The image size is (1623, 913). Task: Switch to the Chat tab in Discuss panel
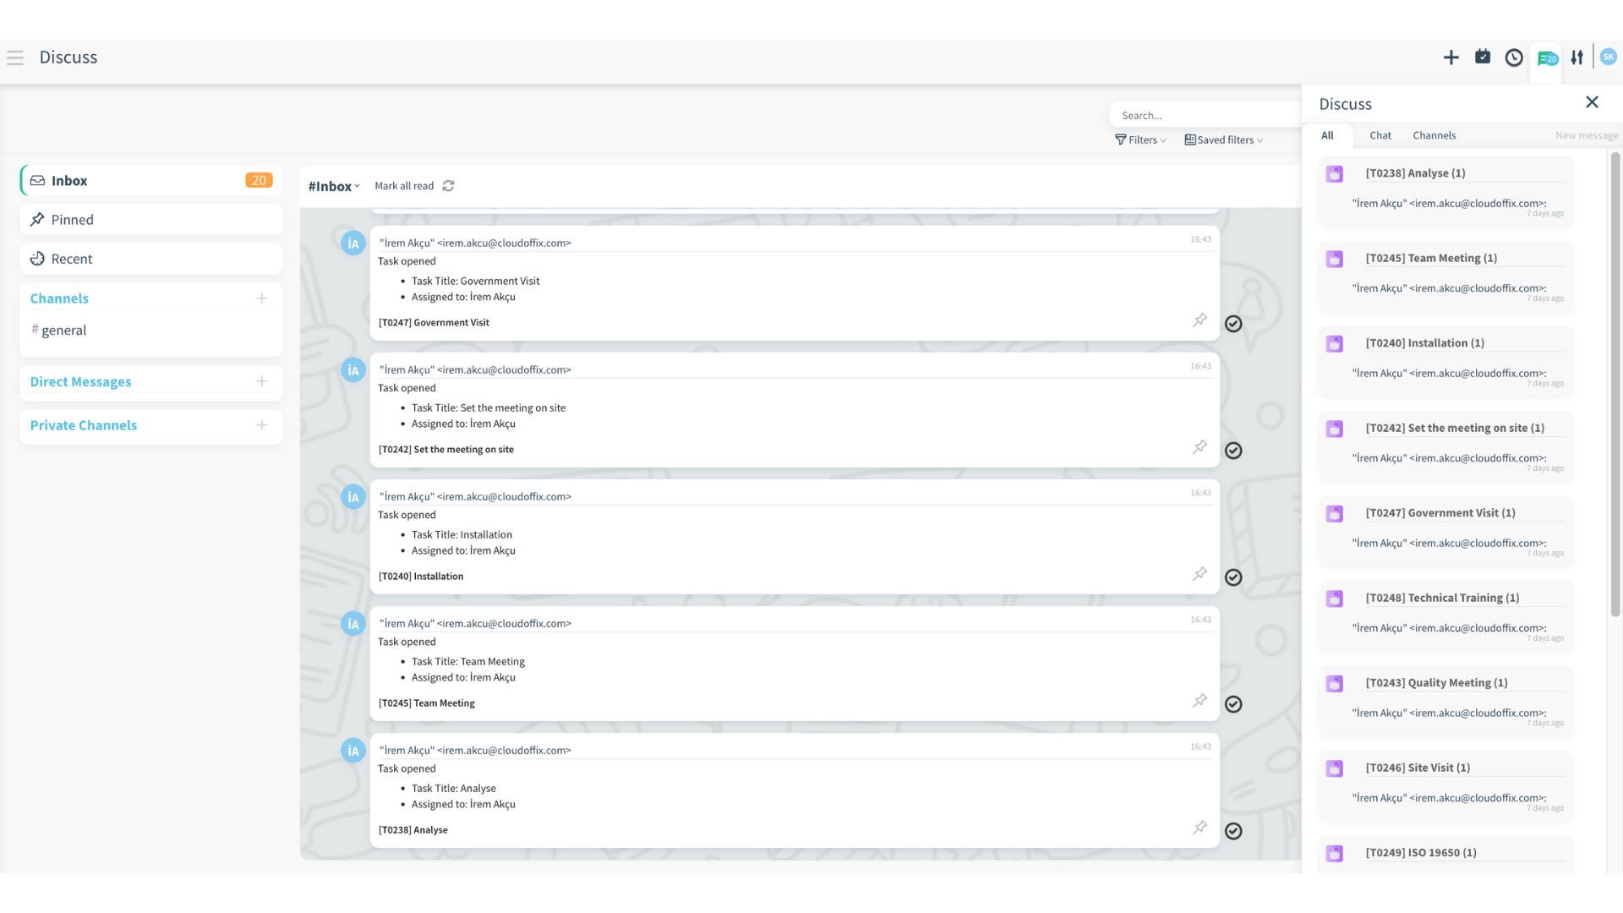[x=1379, y=136]
